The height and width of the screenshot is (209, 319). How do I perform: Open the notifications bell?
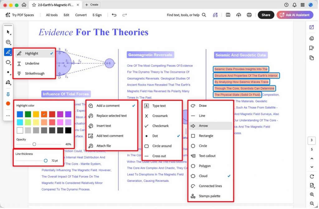(x=294, y=5)
